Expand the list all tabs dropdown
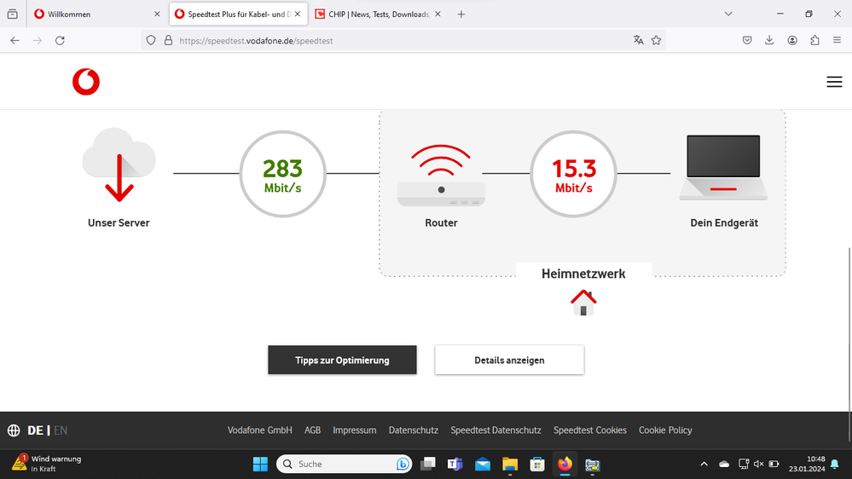The height and width of the screenshot is (479, 852). pyautogui.click(x=728, y=14)
